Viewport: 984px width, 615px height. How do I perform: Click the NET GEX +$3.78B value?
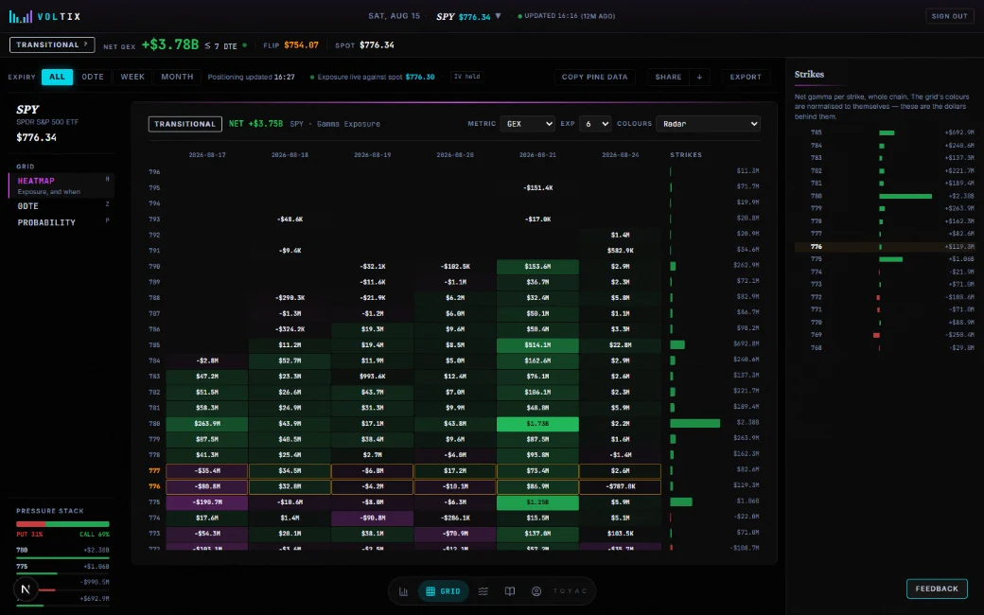coord(170,44)
